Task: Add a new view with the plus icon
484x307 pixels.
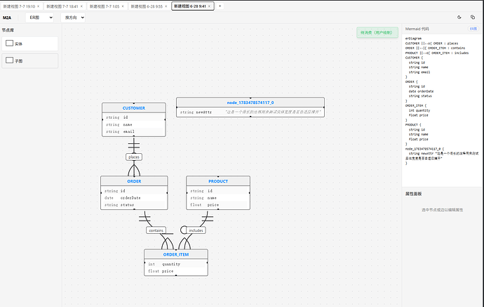Action: (x=220, y=6)
